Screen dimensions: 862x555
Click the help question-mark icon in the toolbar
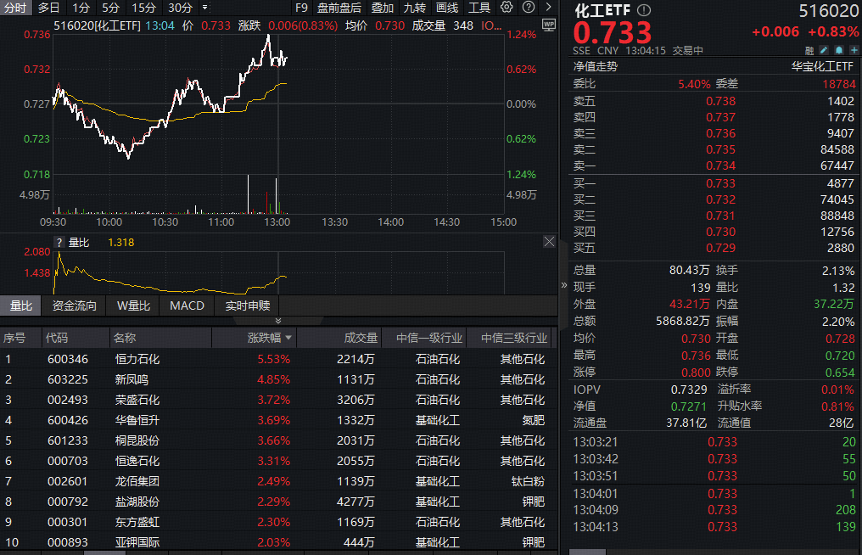coord(527,8)
